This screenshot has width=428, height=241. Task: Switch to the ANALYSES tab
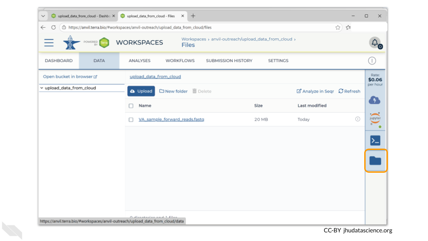coord(140,61)
